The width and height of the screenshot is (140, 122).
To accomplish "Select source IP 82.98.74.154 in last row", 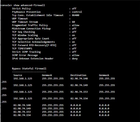I will (22, 115).
